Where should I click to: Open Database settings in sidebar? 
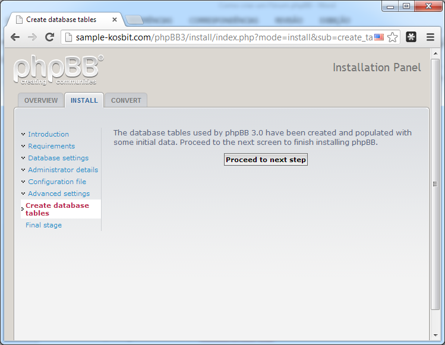pos(58,158)
